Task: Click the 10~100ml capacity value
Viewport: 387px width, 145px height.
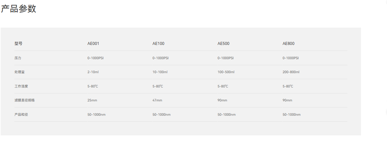Action: [x=160, y=72]
